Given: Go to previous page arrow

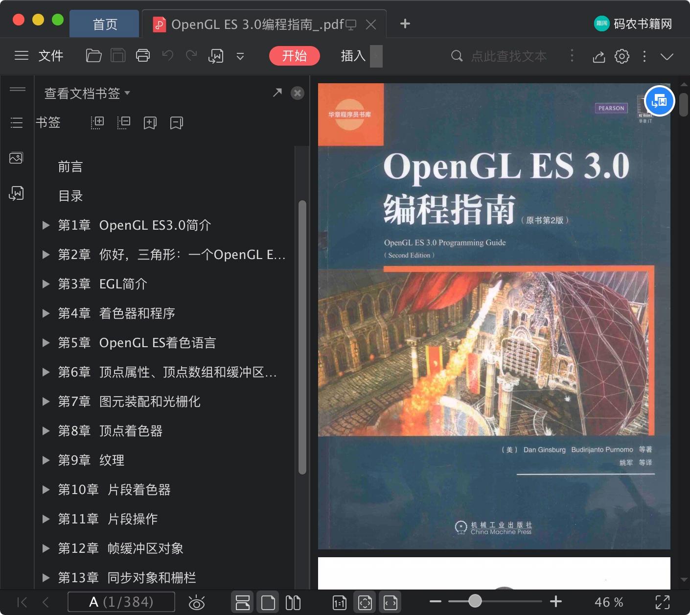Looking at the screenshot, I should [x=46, y=602].
